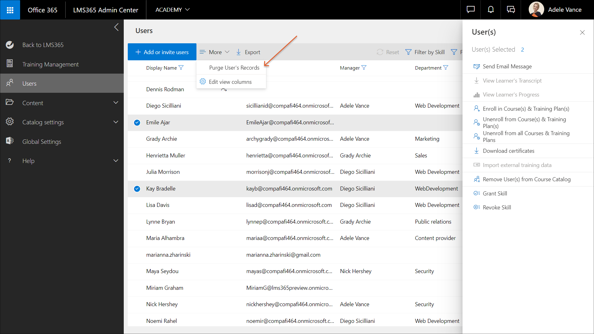Expand the Content navigation section
The width and height of the screenshot is (594, 334).
click(116, 103)
